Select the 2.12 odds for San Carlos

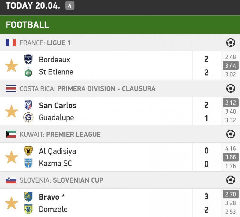pyautogui.click(x=230, y=103)
